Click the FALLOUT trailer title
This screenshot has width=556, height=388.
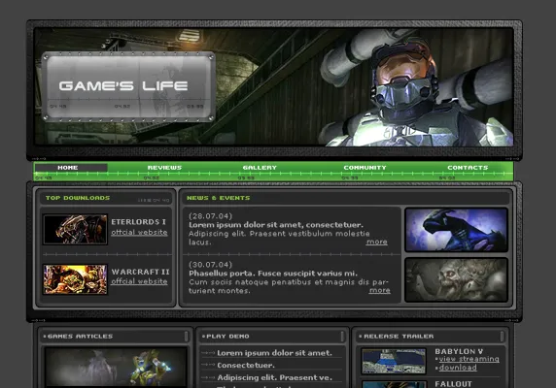point(453,384)
